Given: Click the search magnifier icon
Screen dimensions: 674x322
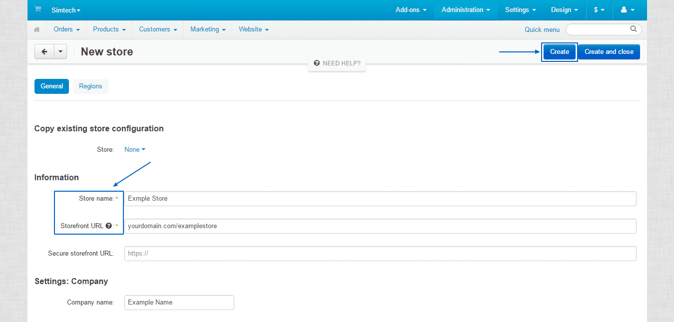Looking at the screenshot, I should coord(634,29).
